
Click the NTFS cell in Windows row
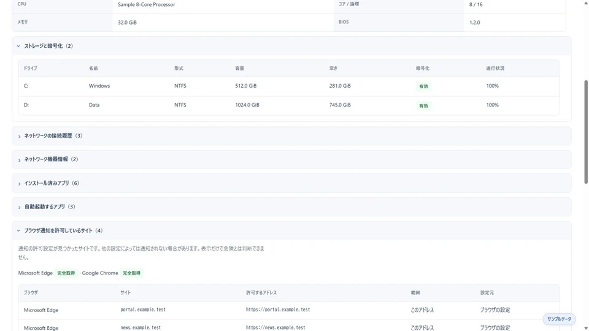pos(180,86)
